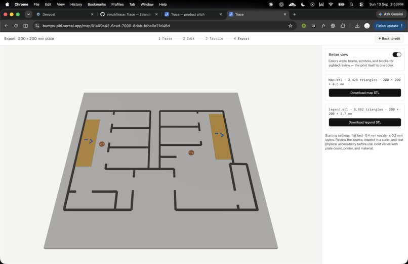Image resolution: width=408 pixels, height=264 pixels.
Task: Open the Apple menu
Action: click(7, 5)
